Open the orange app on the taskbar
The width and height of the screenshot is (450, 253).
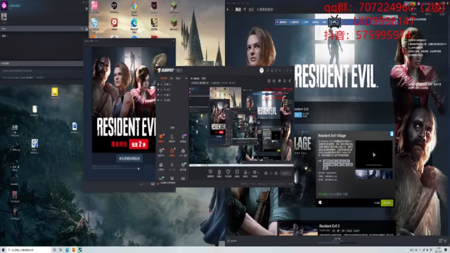click(74, 250)
